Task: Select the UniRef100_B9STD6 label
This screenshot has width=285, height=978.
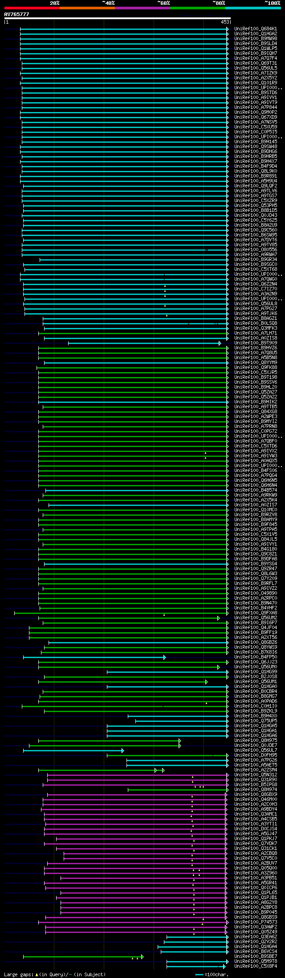Action: pos(256,92)
